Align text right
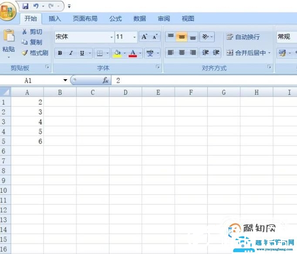 pyautogui.click(x=193, y=52)
